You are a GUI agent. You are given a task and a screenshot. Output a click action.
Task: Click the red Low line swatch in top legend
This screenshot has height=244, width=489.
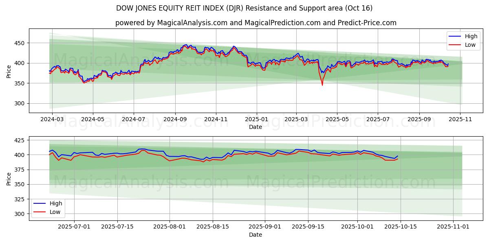(454, 45)
